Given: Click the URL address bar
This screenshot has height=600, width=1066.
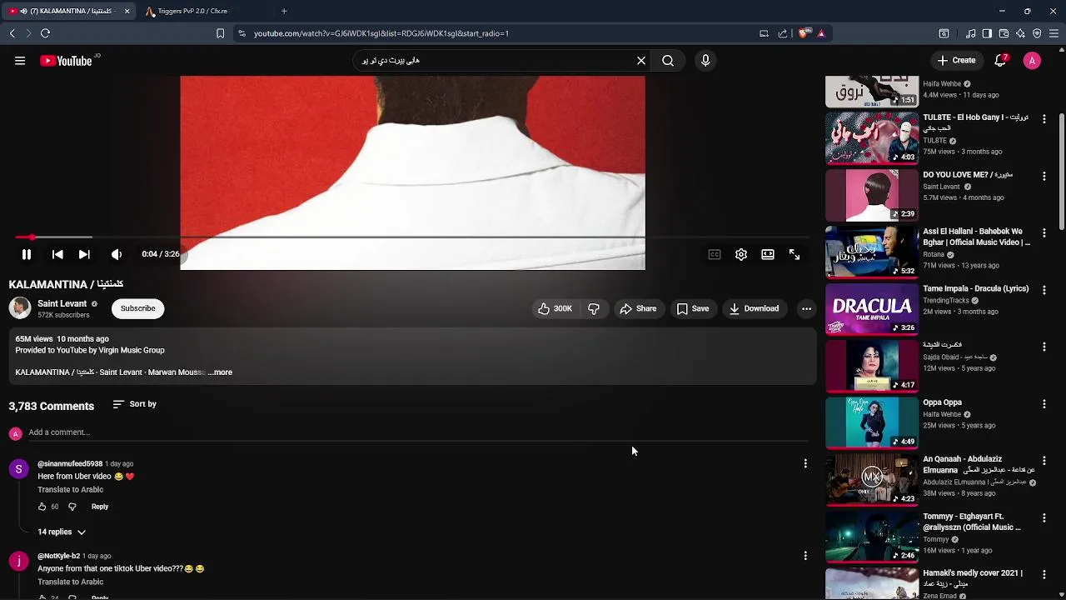Looking at the screenshot, I should (x=500, y=33).
